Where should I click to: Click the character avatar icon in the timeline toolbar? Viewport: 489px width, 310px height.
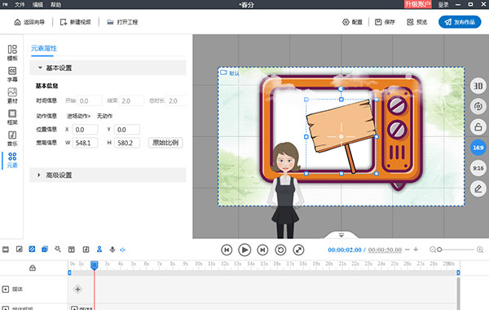click(x=99, y=249)
